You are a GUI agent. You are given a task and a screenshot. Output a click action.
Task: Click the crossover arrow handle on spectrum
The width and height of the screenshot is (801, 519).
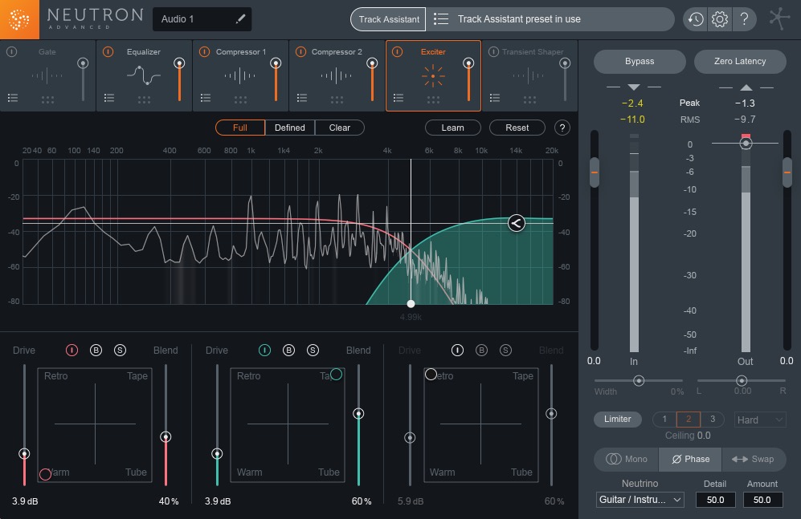coord(517,223)
